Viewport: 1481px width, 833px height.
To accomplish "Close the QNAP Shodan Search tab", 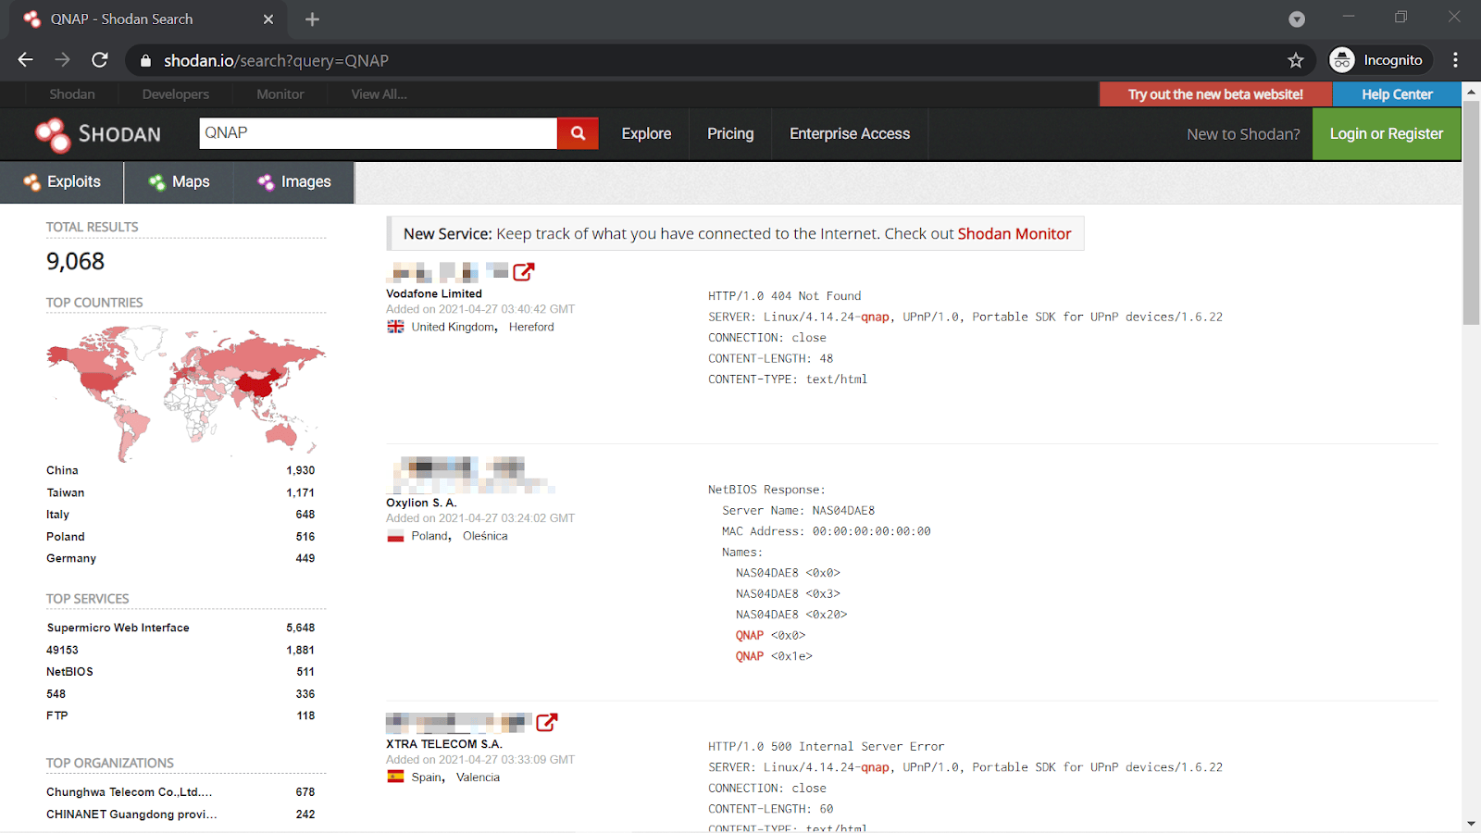I will coord(268,19).
